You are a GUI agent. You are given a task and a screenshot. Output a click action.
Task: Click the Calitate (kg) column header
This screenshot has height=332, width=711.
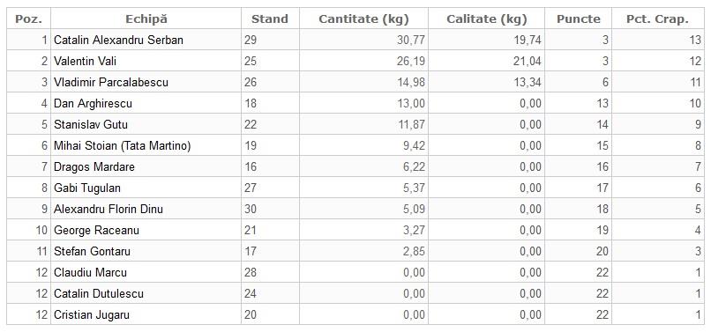click(x=487, y=19)
